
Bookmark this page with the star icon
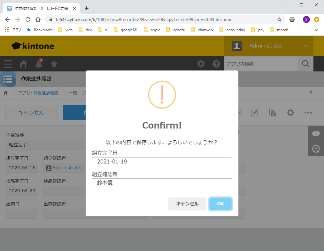279,19
